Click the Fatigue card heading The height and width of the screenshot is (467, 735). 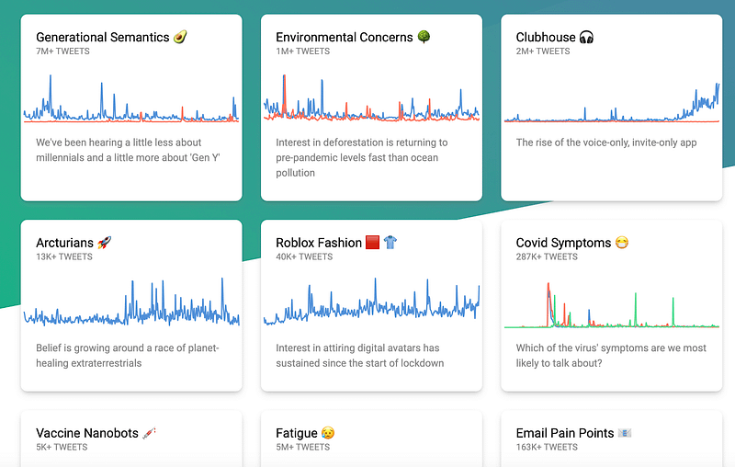pyautogui.click(x=297, y=433)
